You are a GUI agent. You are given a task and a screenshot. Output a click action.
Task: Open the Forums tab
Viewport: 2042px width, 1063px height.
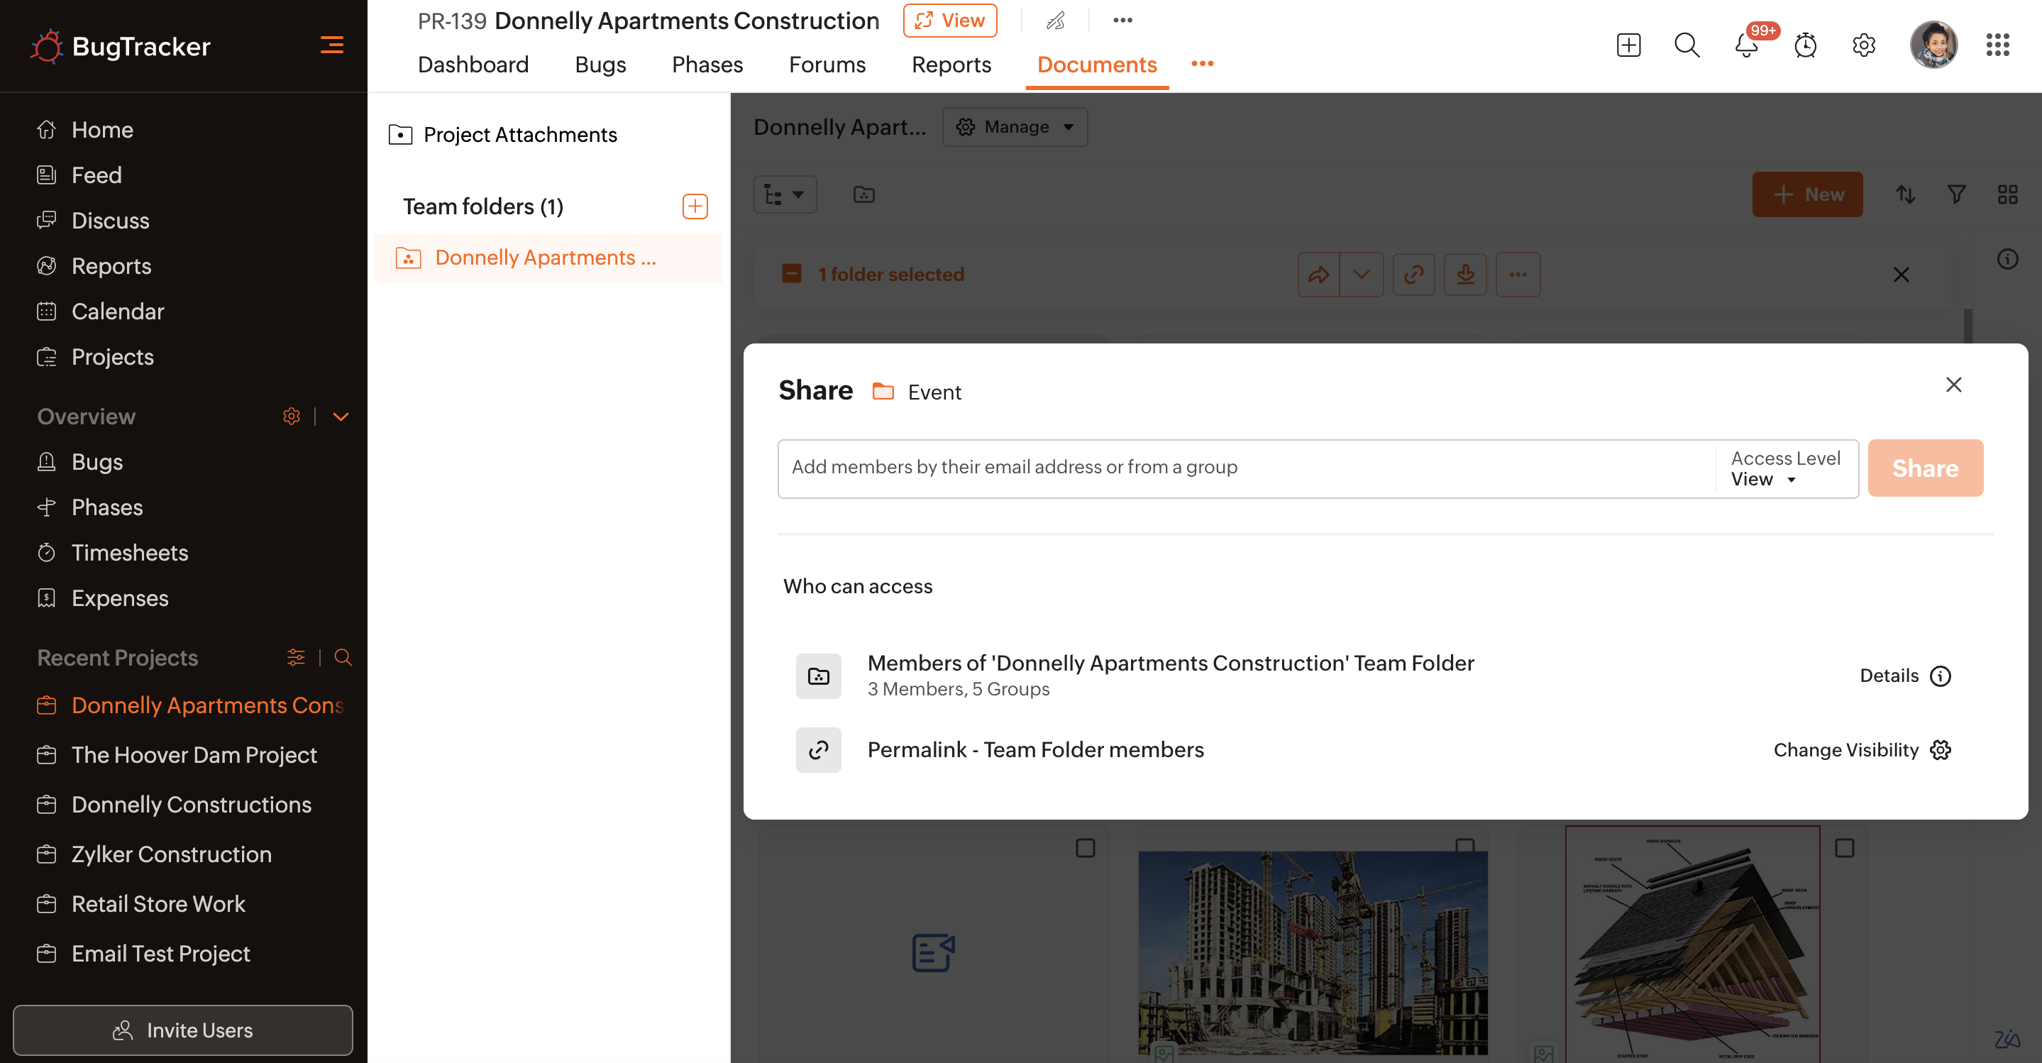click(x=827, y=65)
